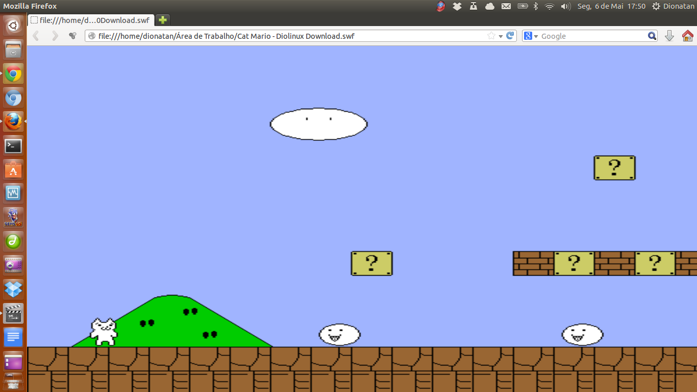
Task: Open the Wi-Fi network indicator
Action: [550, 6]
